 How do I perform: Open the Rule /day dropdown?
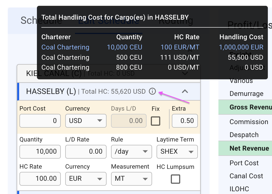(131, 151)
